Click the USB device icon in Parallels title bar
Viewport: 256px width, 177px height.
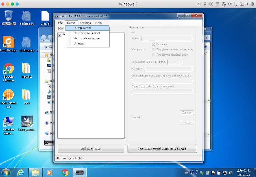[205, 4]
